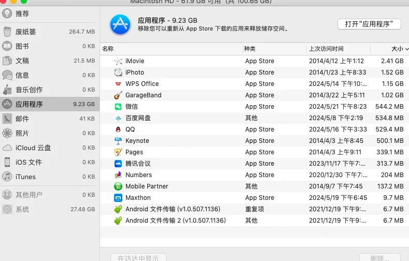Image resolution: width=409 pixels, height=261 pixels.
Task: Click the 2.41 GB size value
Action: 392,61
